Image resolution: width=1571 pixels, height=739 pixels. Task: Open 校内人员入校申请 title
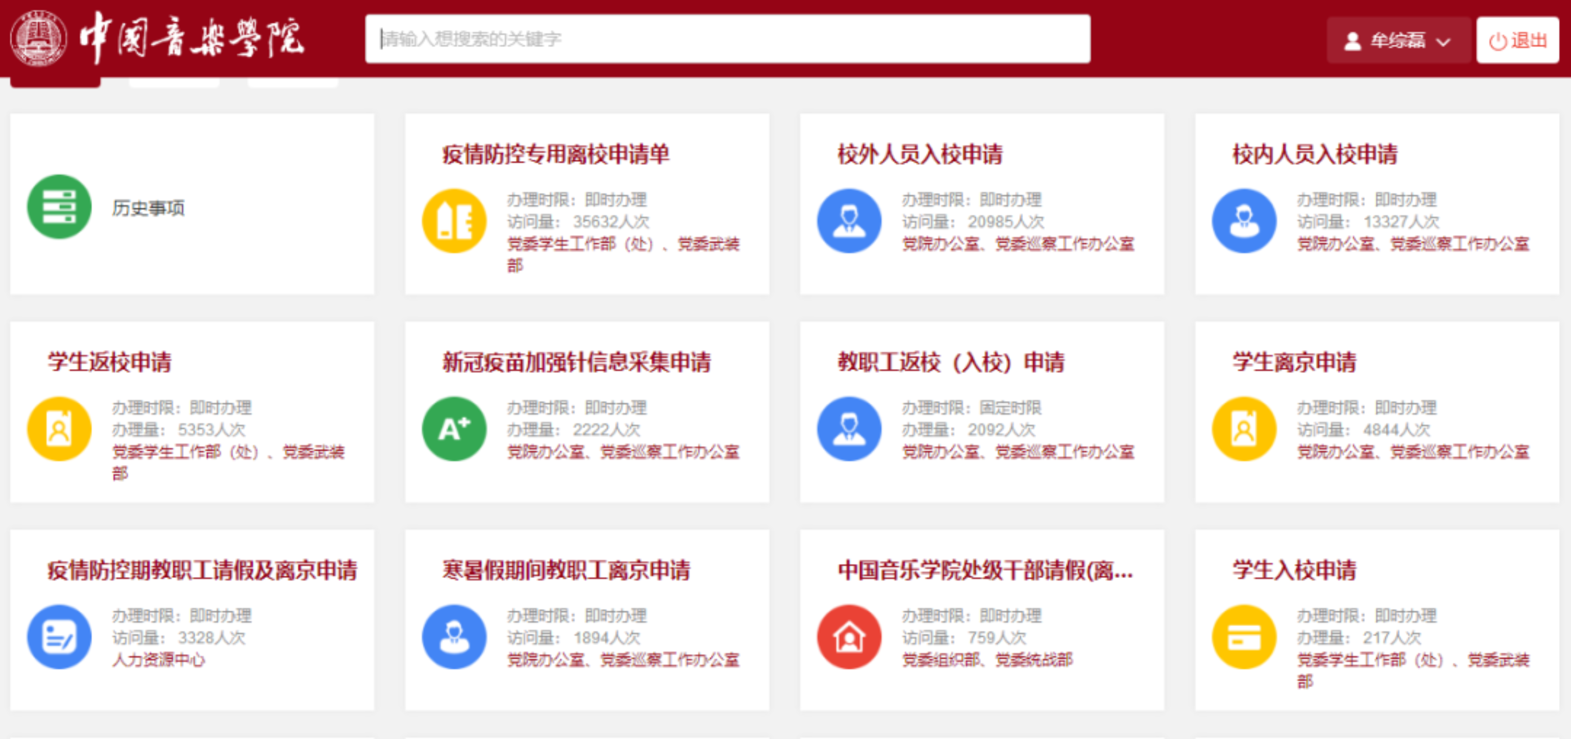pos(1315,154)
